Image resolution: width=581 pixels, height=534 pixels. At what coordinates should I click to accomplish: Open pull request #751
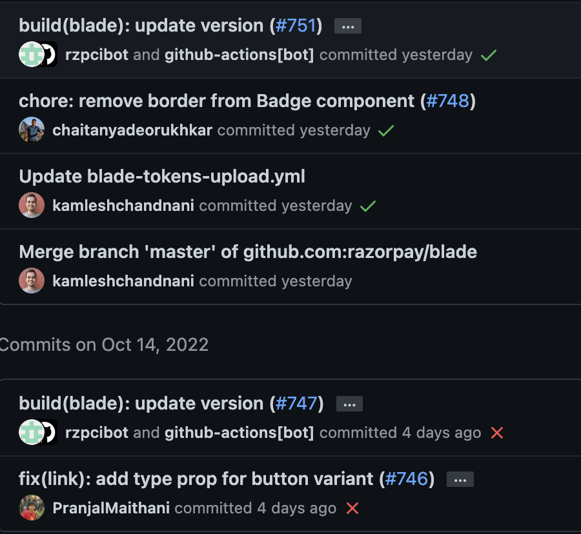[x=296, y=25]
